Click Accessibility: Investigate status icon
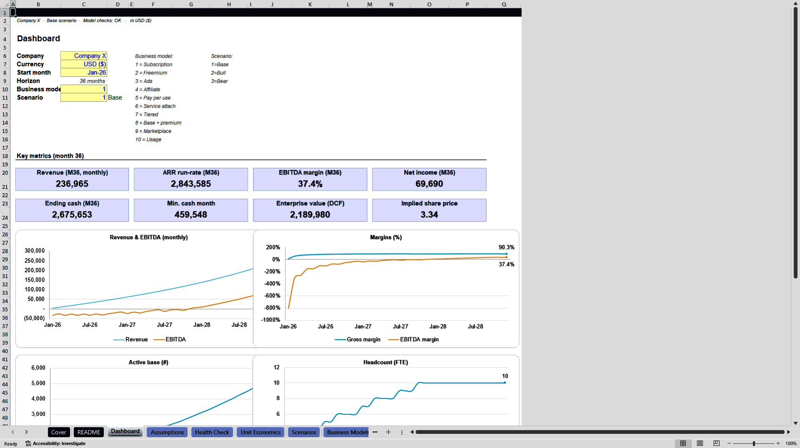 coord(55,443)
